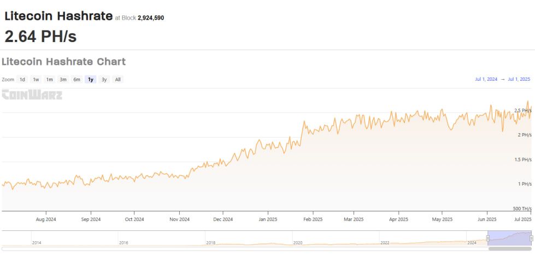Edit the Jul 1, 2025 end date
Image resolution: width=535 pixels, height=256 pixels.
coord(519,80)
